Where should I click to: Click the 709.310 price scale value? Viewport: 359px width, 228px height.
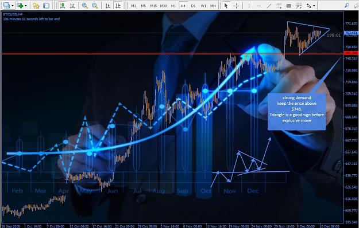352,93
